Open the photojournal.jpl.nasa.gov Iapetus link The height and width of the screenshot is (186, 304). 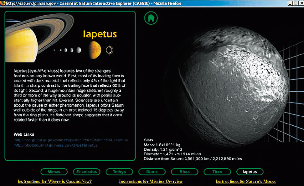click(56, 145)
